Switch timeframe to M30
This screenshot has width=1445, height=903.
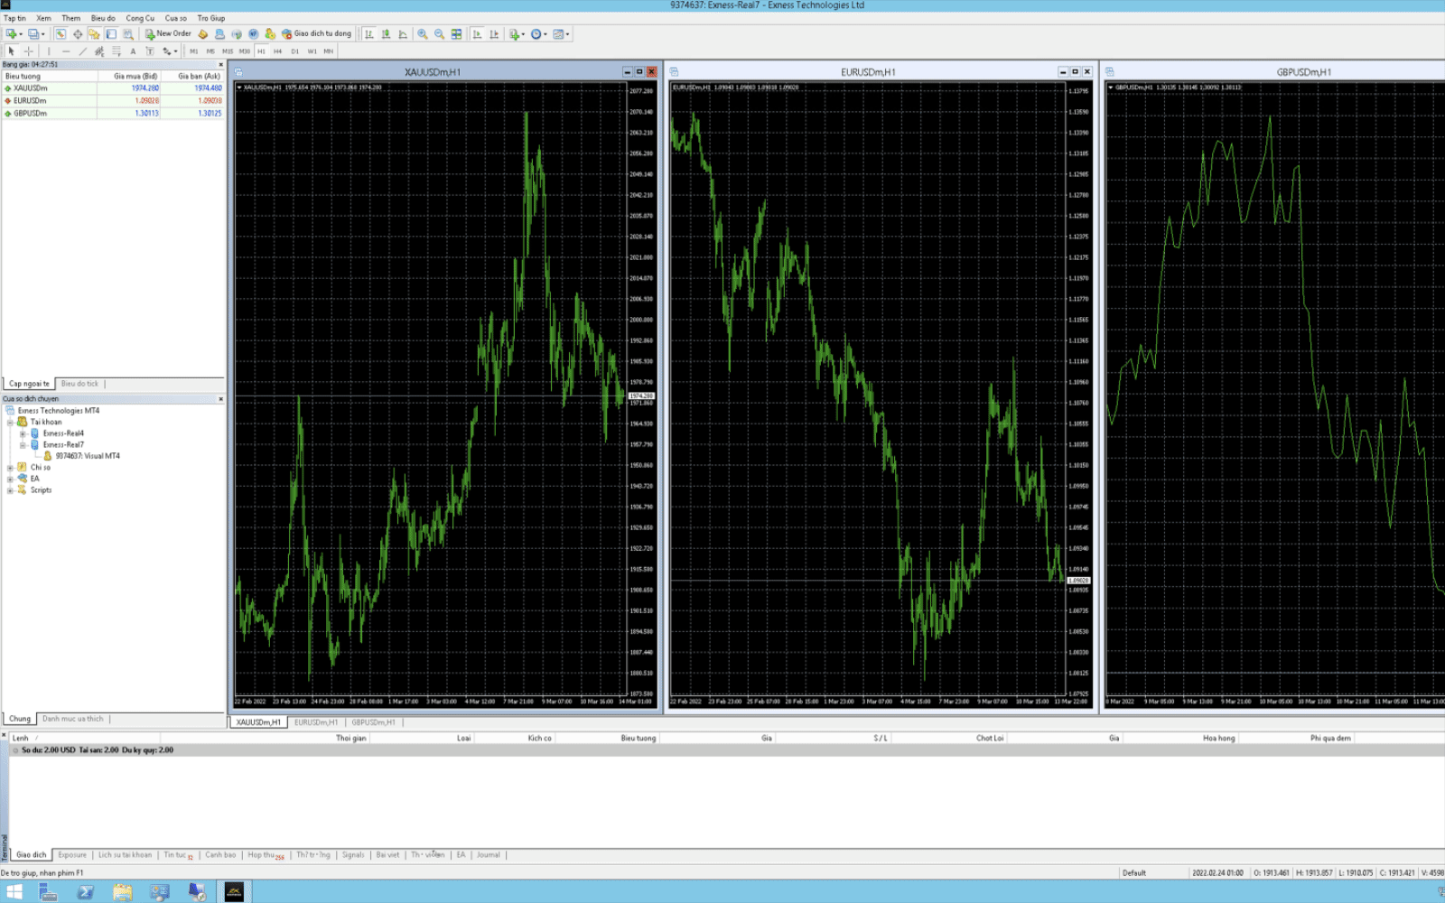click(x=244, y=51)
